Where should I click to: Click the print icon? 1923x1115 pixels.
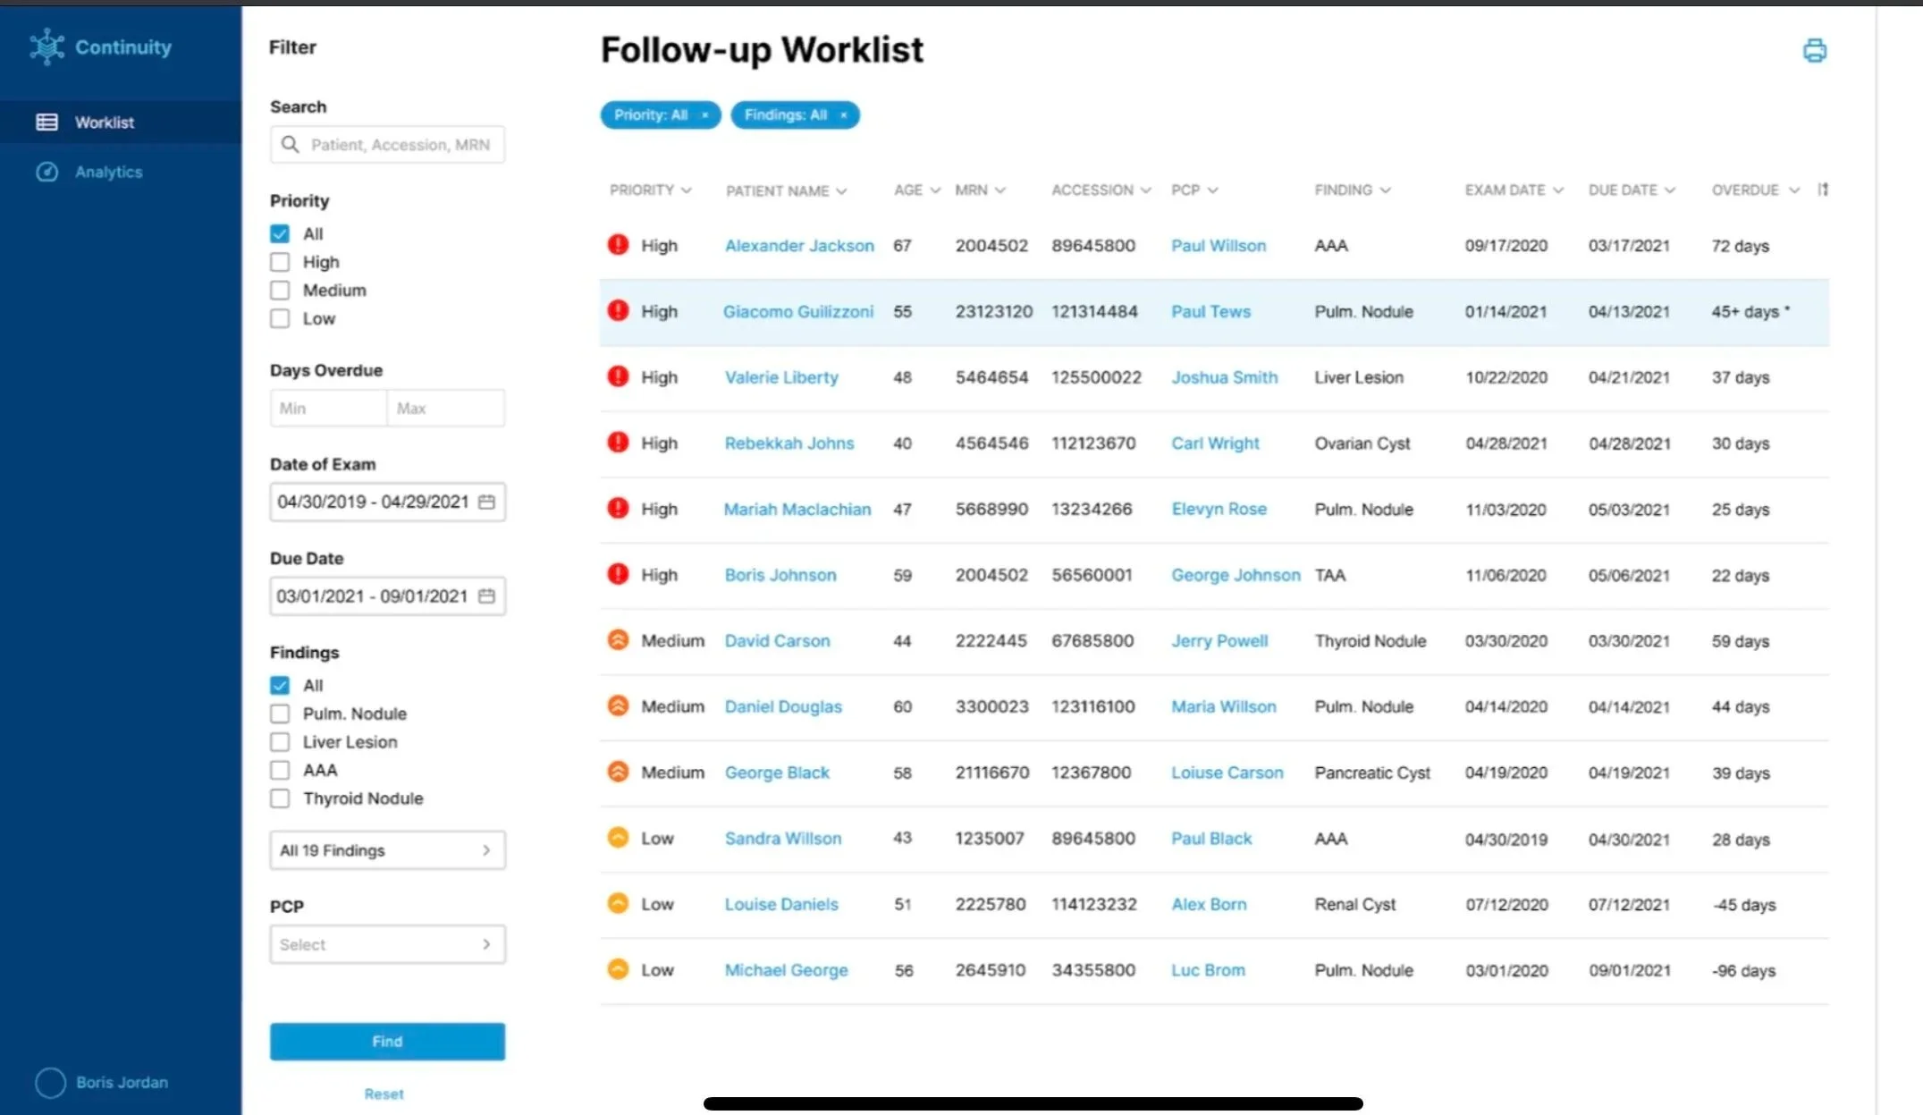tap(1814, 51)
